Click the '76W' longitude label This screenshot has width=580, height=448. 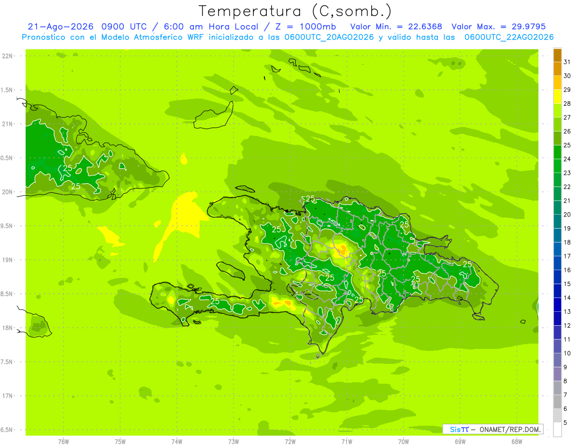point(63,442)
